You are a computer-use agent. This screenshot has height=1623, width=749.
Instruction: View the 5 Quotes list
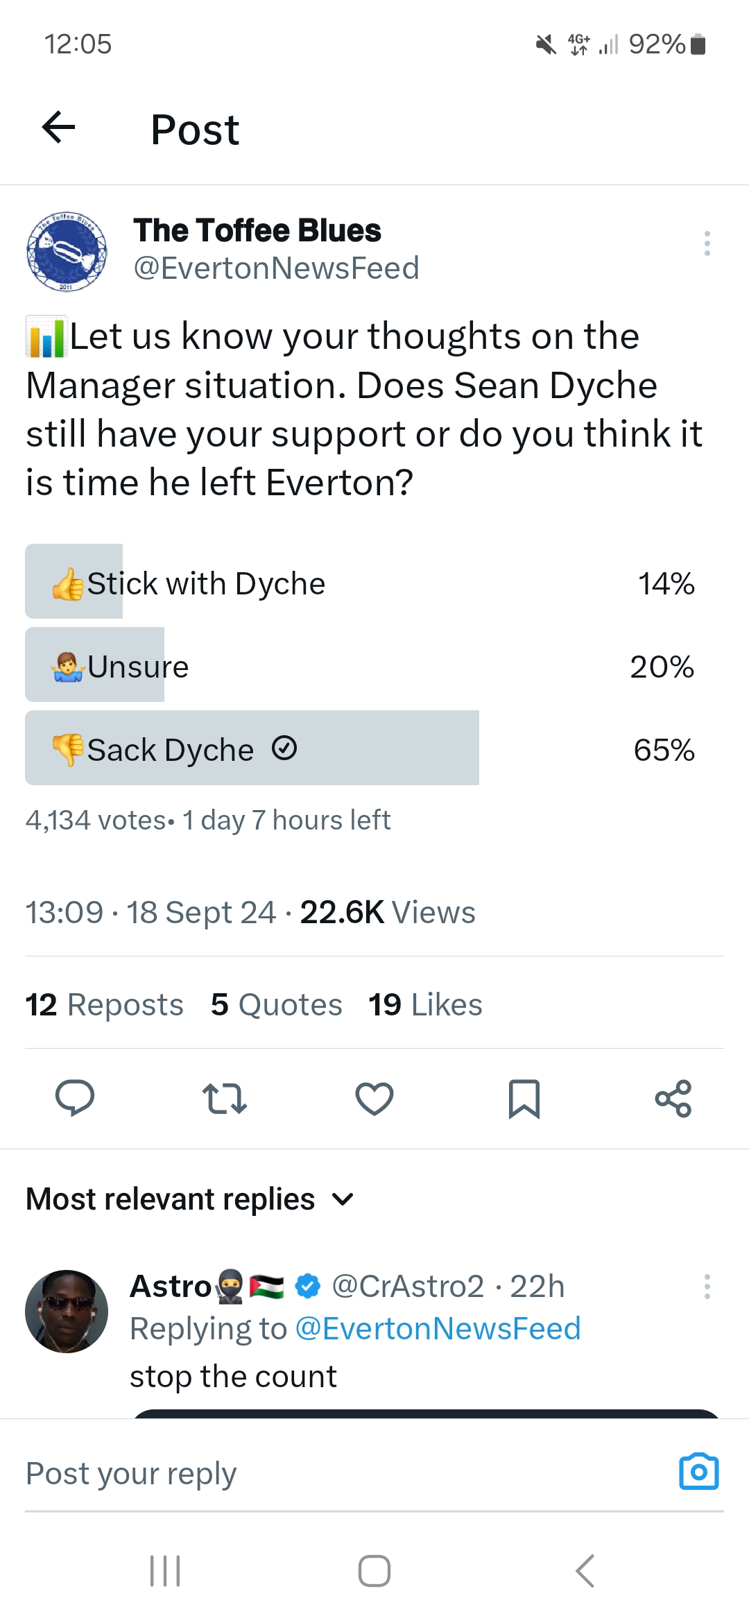click(276, 1004)
